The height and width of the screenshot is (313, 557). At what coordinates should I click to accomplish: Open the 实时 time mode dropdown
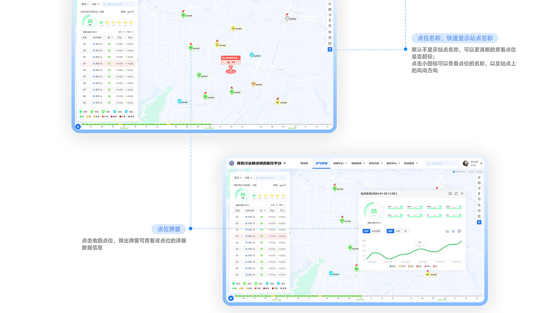(238, 177)
